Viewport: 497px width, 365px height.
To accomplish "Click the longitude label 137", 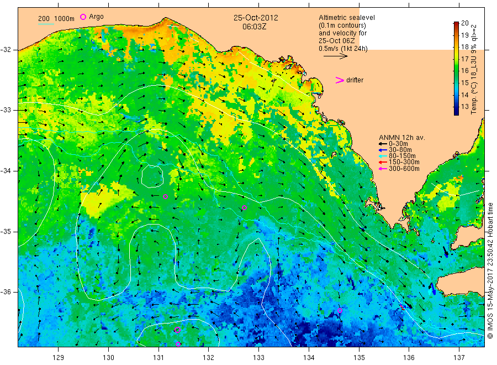I will pos(459,357).
